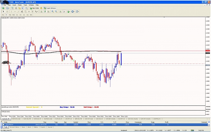Switch timeframe to D1

click(x=24, y=15)
